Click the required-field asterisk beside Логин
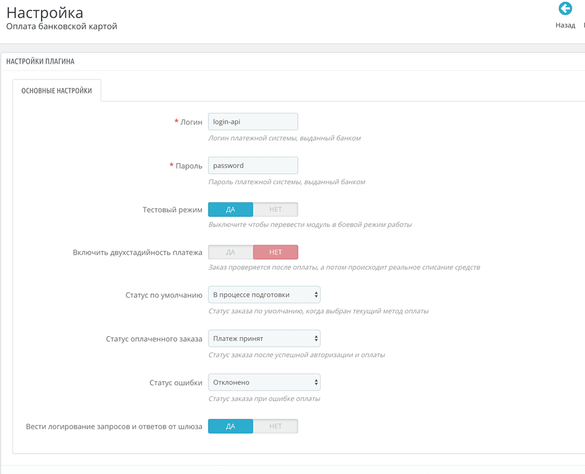The height and width of the screenshot is (474, 585). [x=175, y=122]
